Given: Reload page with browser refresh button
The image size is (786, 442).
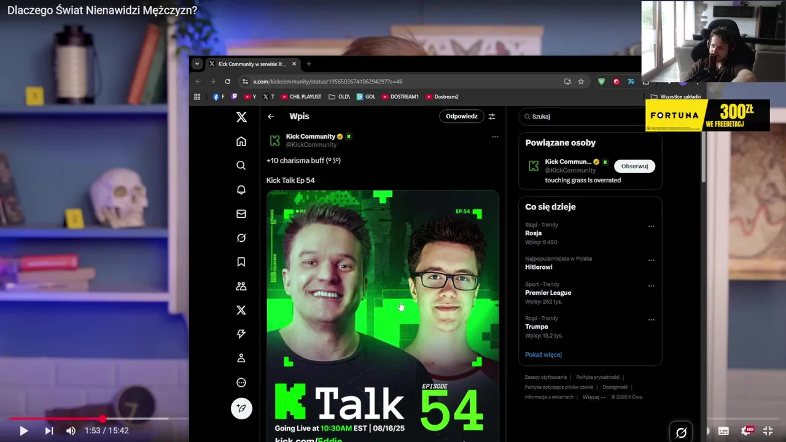Looking at the screenshot, I should coord(227,81).
